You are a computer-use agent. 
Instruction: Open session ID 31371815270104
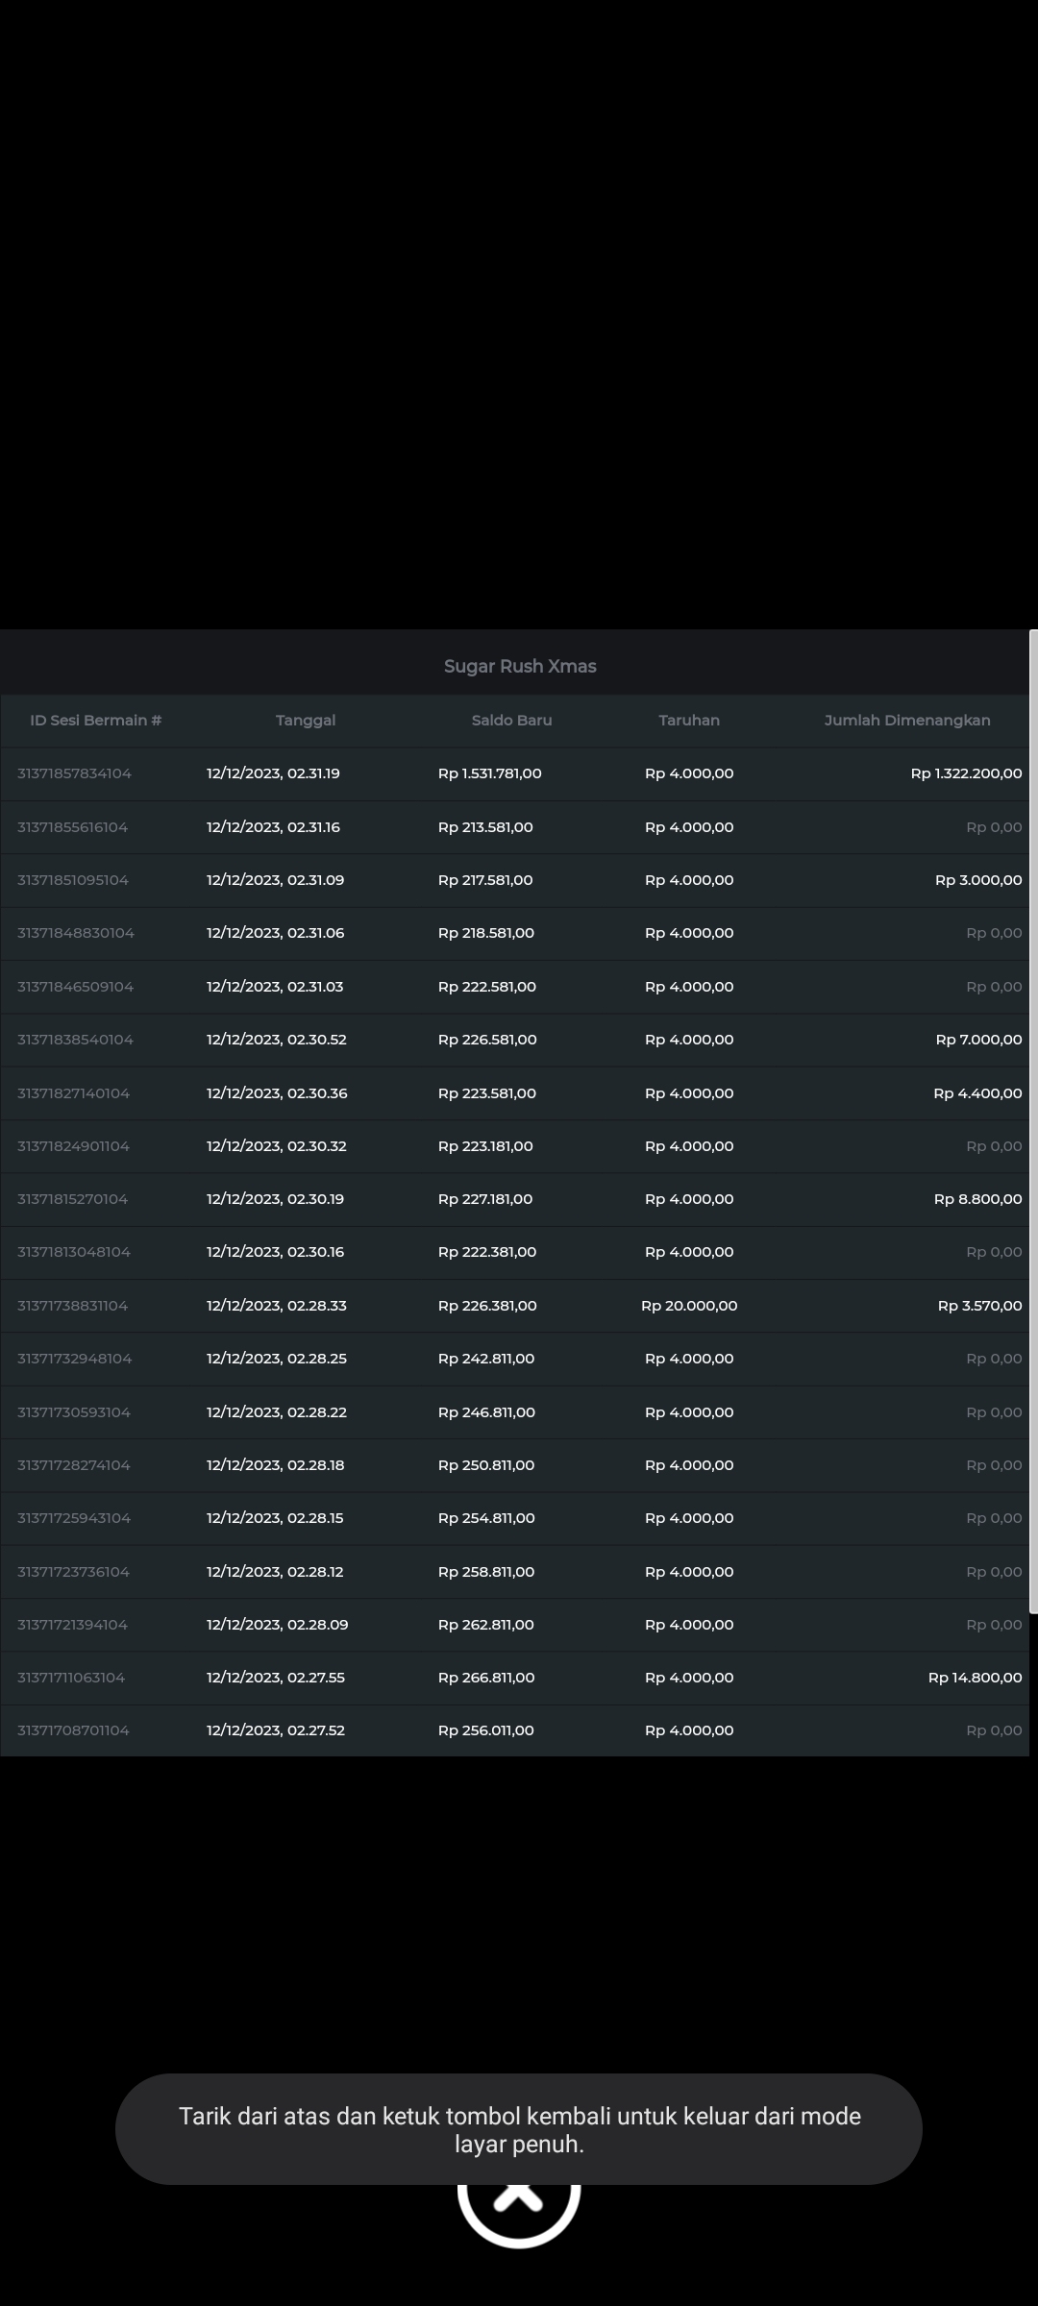point(72,1199)
